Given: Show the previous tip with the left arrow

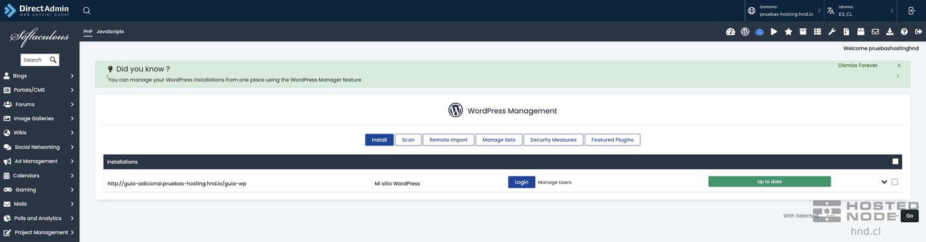Looking at the screenshot, I should point(107,77).
